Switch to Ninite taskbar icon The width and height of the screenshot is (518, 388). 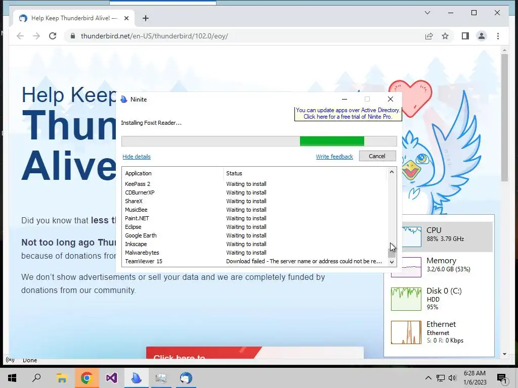tap(136, 378)
